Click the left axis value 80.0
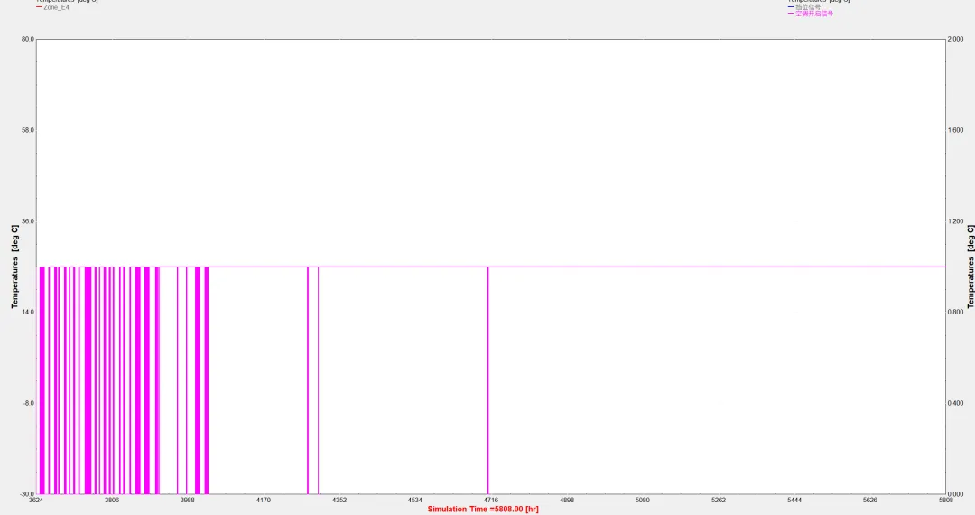 pyautogui.click(x=28, y=39)
